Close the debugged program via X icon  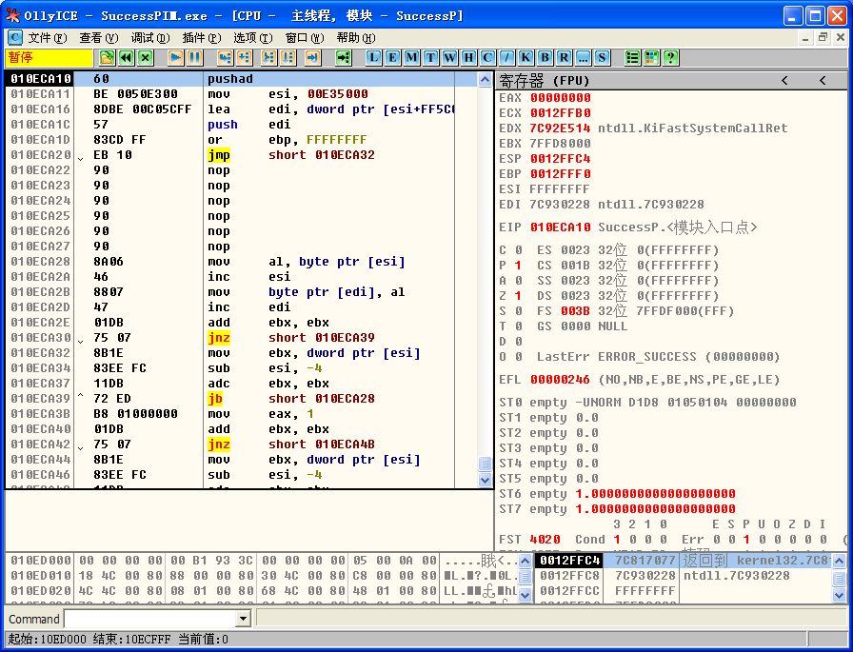pos(145,58)
